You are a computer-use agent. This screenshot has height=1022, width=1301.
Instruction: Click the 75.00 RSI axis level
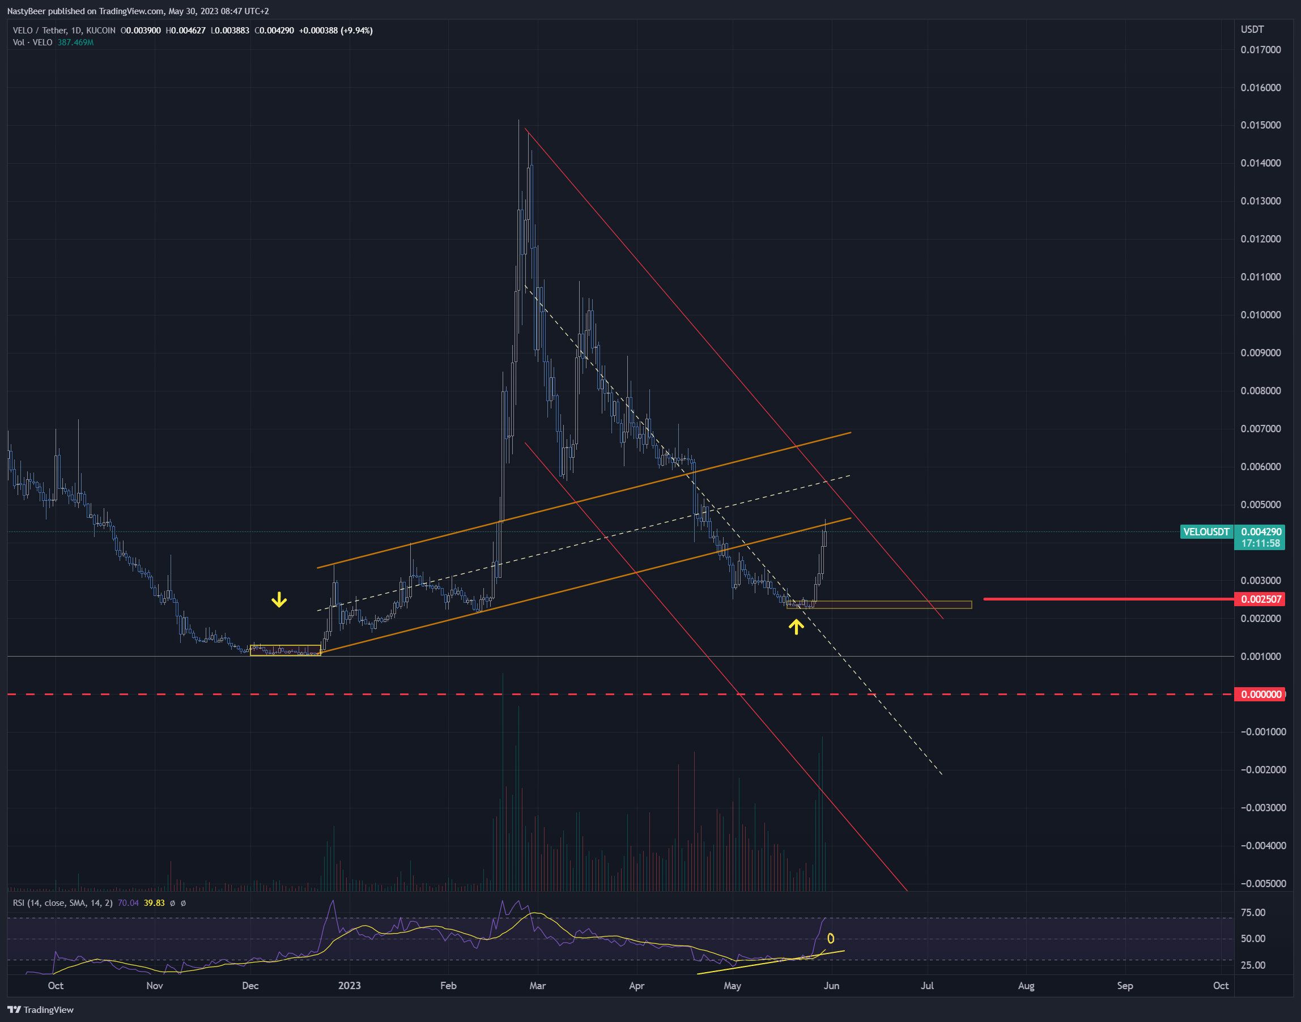tap(1253, 913)
